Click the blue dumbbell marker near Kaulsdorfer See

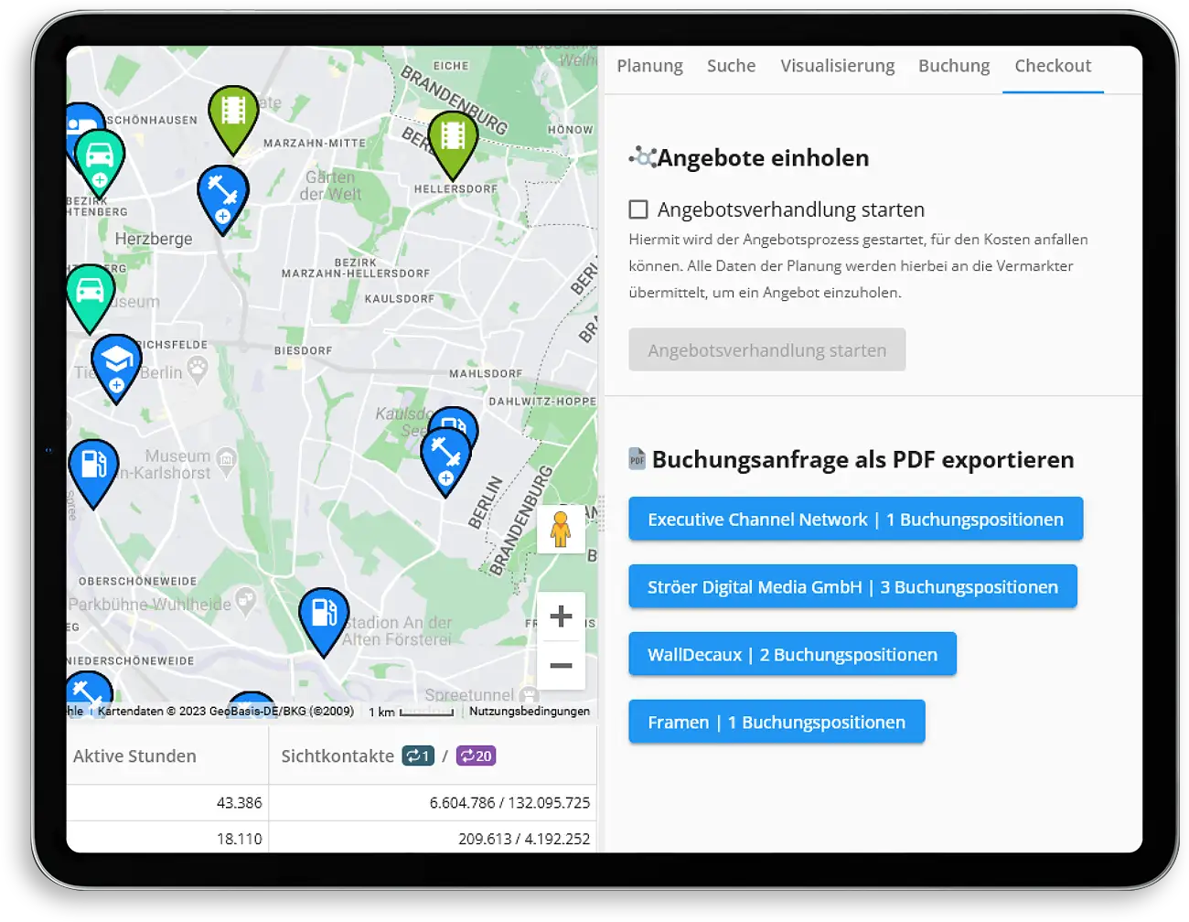pyautogui.click(x=445, y=458)
